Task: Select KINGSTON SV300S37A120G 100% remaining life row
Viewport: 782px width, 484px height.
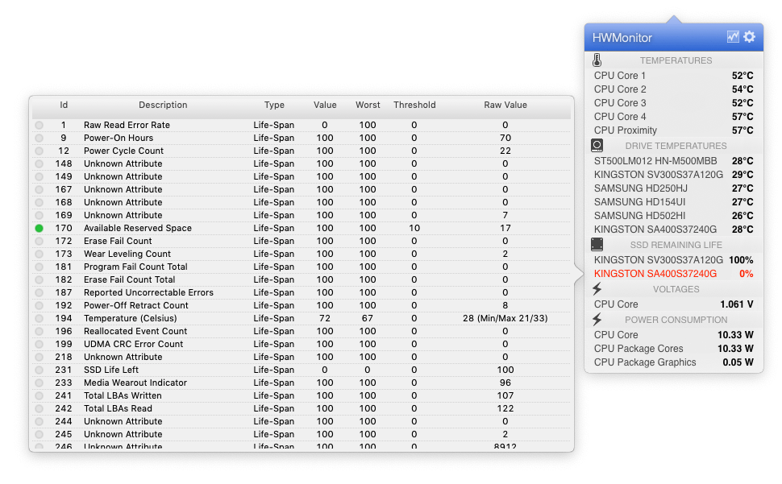Action: [x=674, y=260]
